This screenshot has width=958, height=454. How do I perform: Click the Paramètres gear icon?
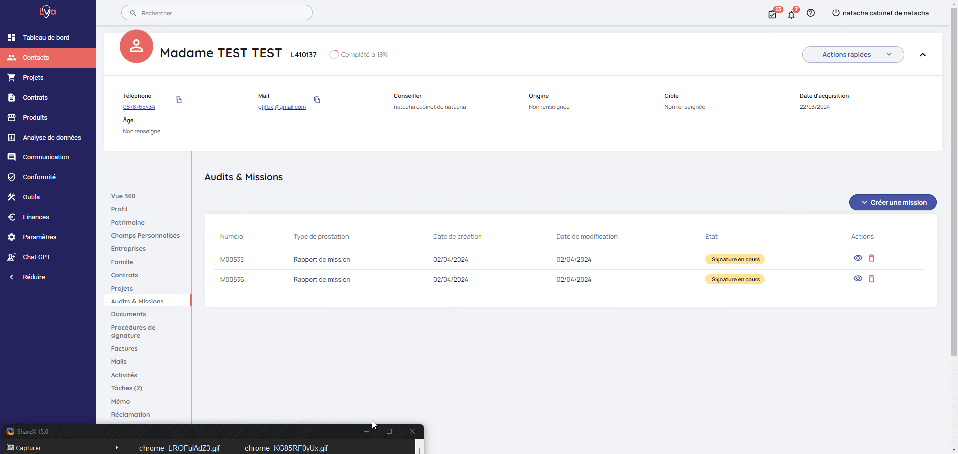(12, 237)
